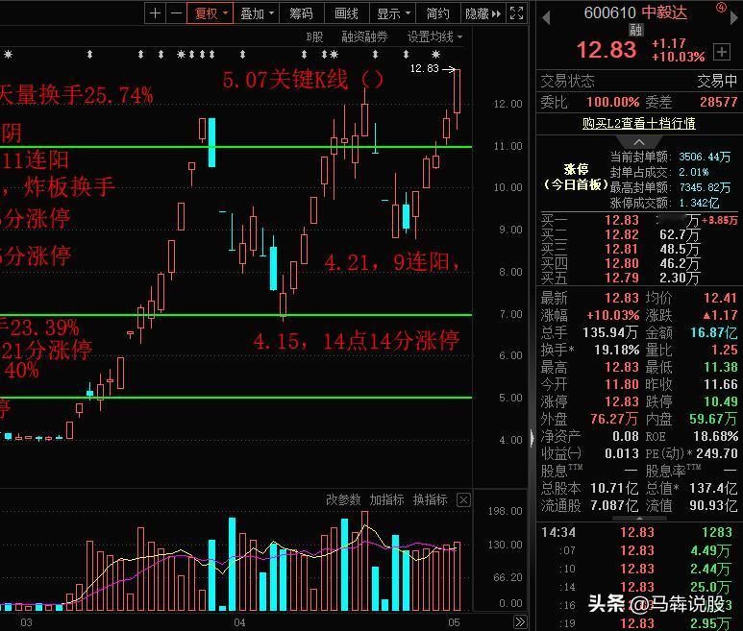Image resolution: width=743 pixels, height=631 pixels.
Task: Select the 画线 drawing tool
Action: click(346, 12)
